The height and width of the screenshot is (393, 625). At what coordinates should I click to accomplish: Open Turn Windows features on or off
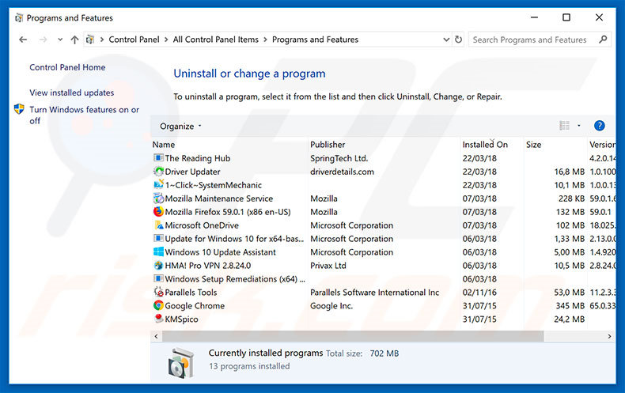click(84, 115)
